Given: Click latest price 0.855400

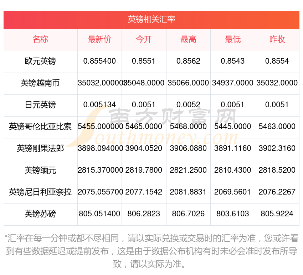Looking at the screenshot, I should (x=99, y=61).
